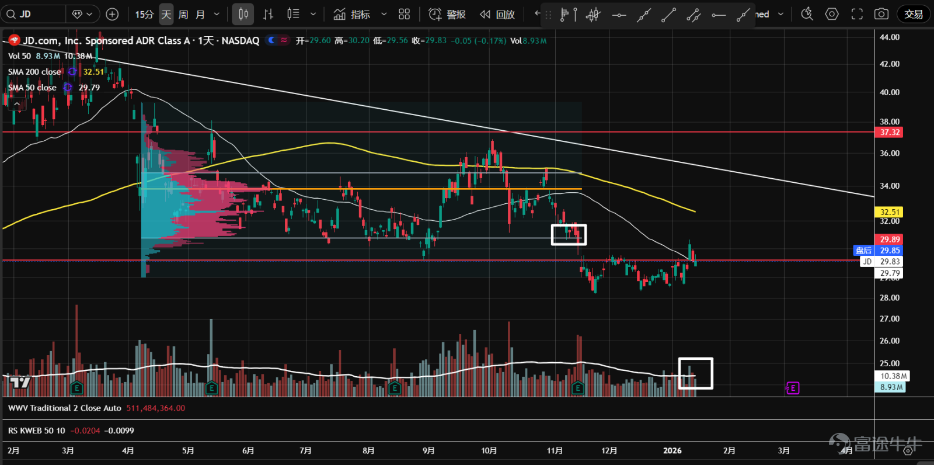Image resolution: width=934 pixels, height=465 pixels.
Task: Collapse the indicator legend with the chevron
Action: click(x=17, y=104)
